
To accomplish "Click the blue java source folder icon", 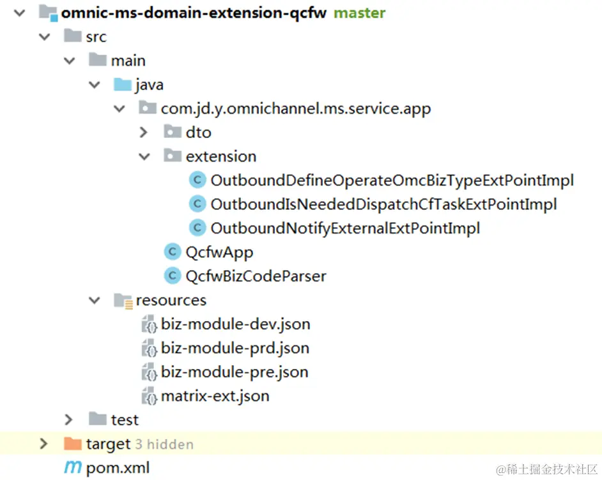I will [123, 84].
